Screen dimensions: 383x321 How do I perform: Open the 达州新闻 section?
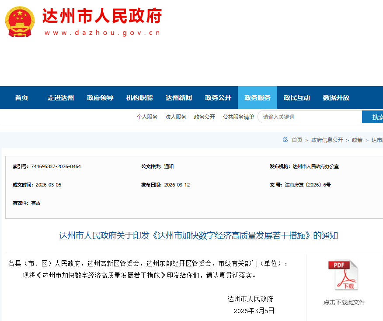pos(179,97)
